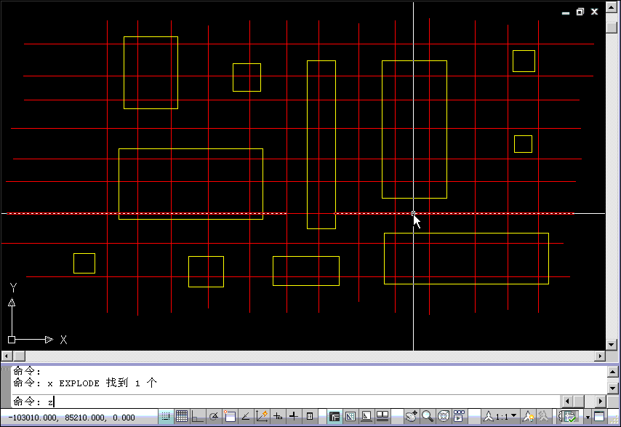Click command line right scroll arrow
This screenshot has height=427, width=621.
601,402
